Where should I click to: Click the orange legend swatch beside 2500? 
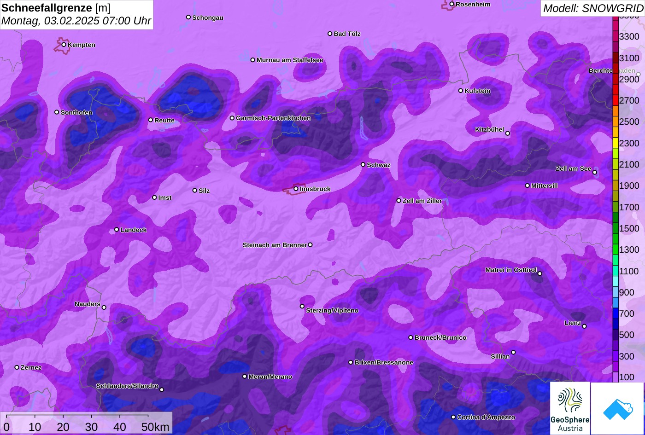[616, 122]
